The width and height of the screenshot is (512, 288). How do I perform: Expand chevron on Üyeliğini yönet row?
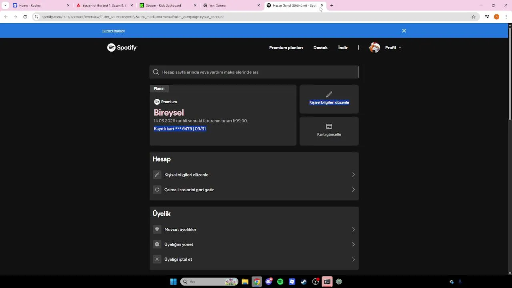click(353, 244)
